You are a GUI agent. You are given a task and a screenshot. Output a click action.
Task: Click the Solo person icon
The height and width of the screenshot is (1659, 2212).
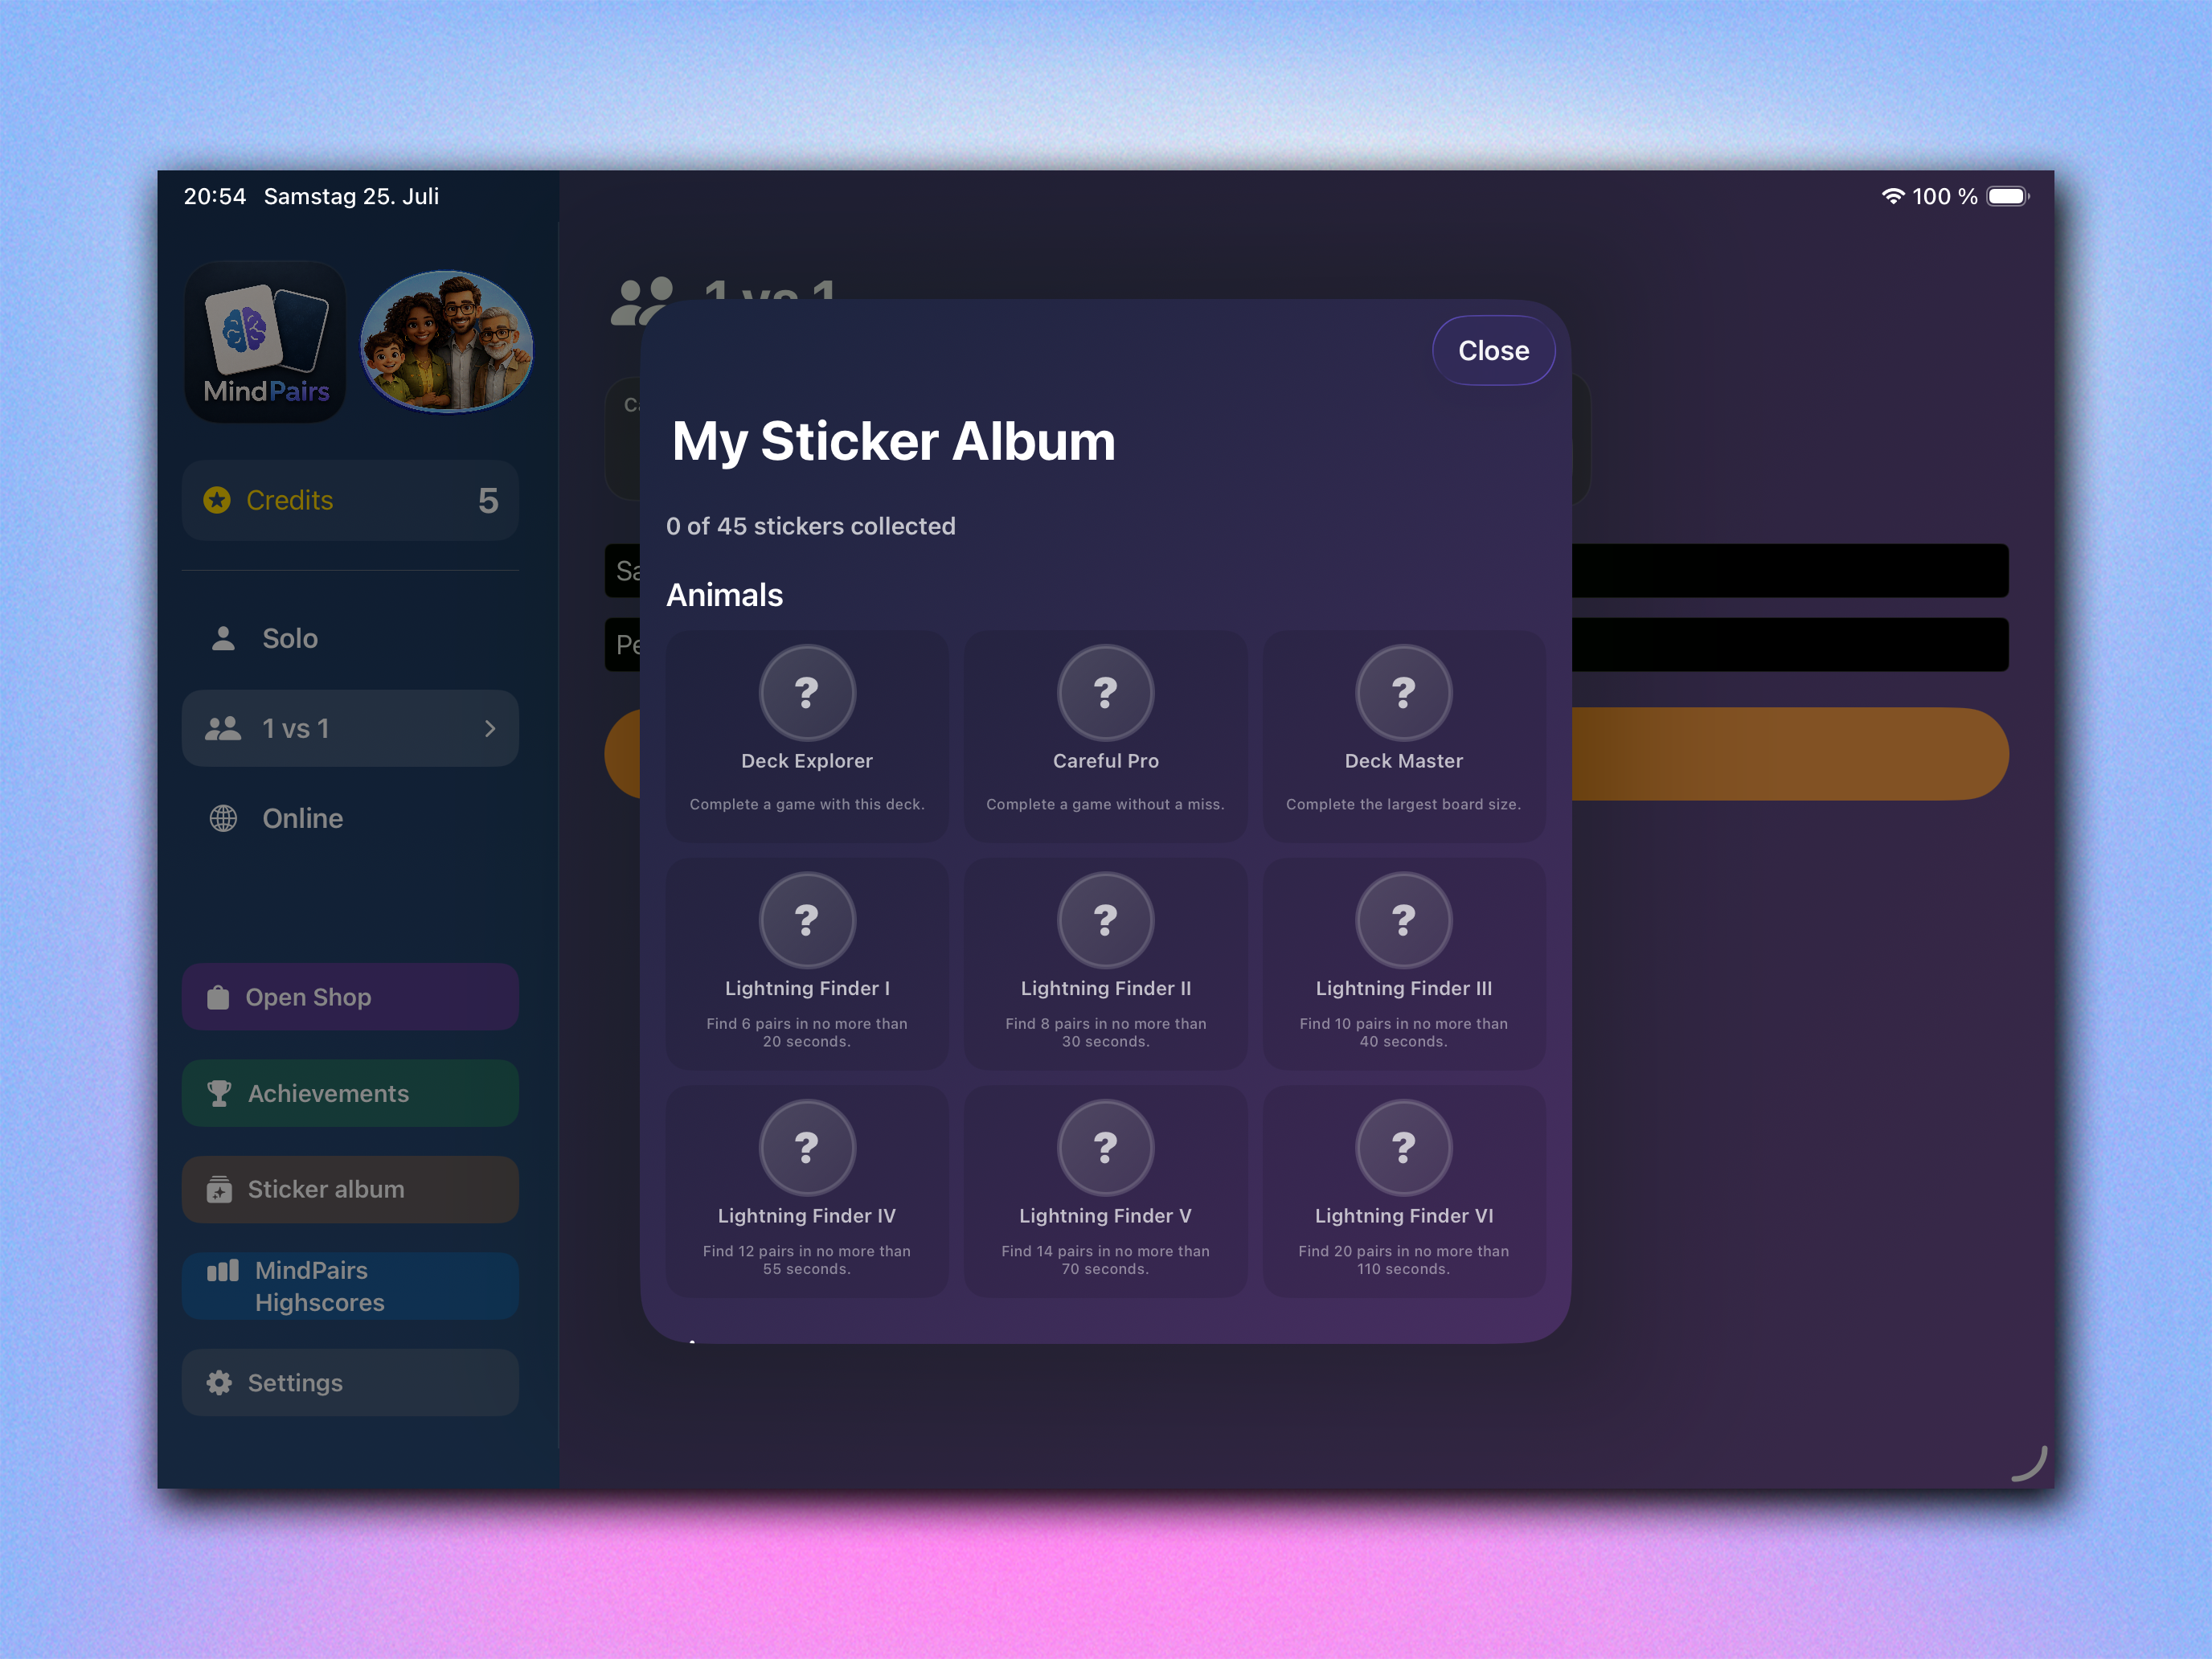(223, 639)
